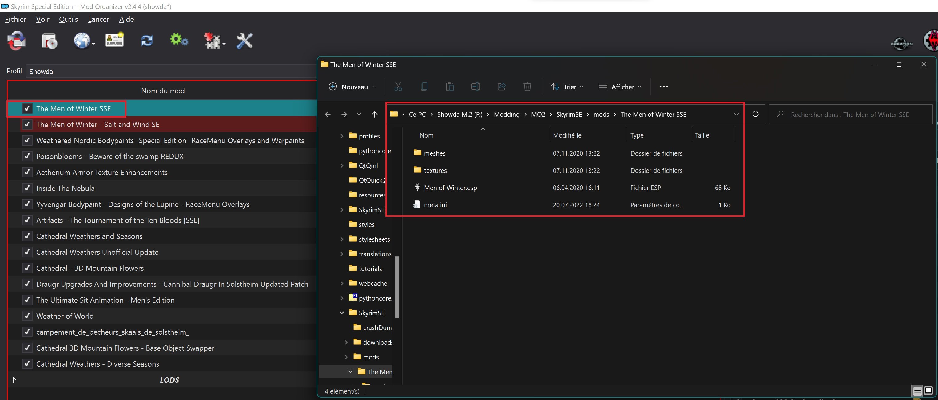This screenshot has width=938, height=400.
Task: Expand the LODS separator triangle
Action: tap(14, 380)
